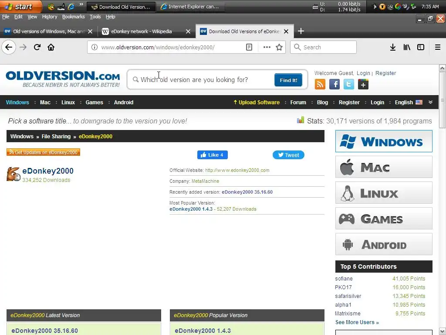Click the Games platform banner button

tap(384, 219)
